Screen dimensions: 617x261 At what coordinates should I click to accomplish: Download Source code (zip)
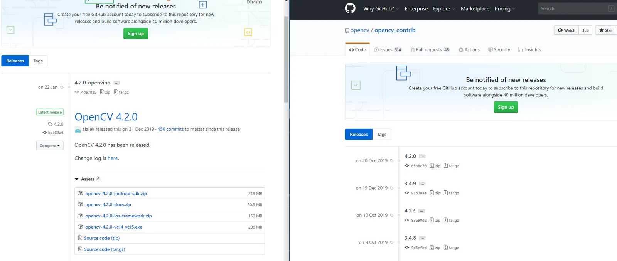[102, 238]
